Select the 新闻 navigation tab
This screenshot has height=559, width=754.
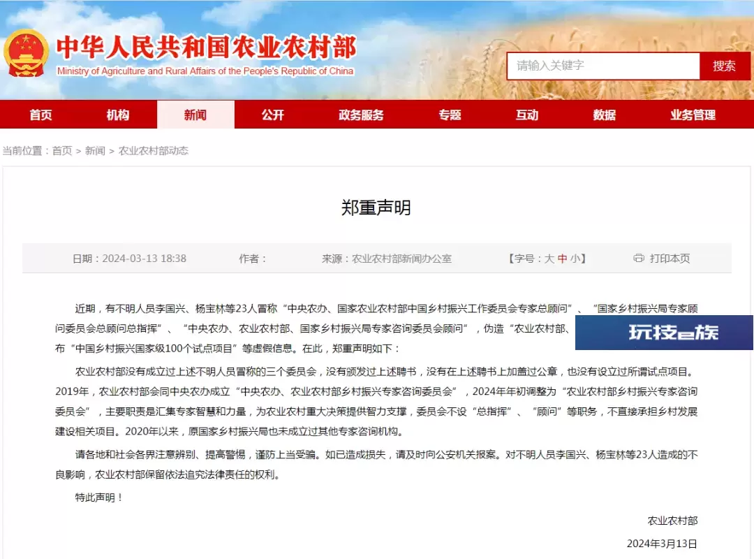click(195, 115)
